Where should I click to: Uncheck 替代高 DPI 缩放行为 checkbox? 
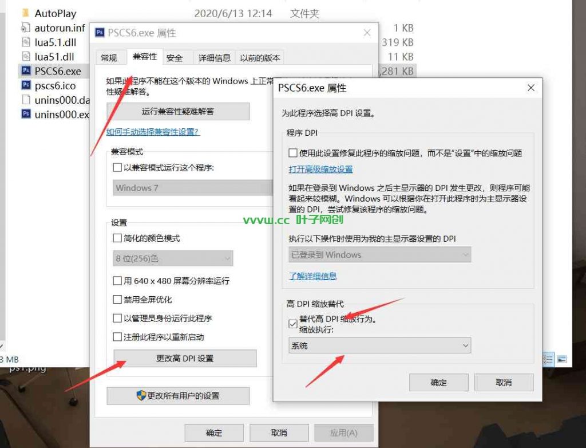(293, 324)
